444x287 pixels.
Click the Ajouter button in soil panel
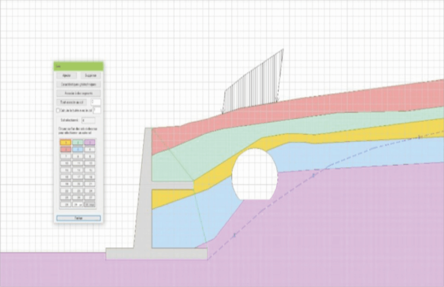click(x=66, y=76)
